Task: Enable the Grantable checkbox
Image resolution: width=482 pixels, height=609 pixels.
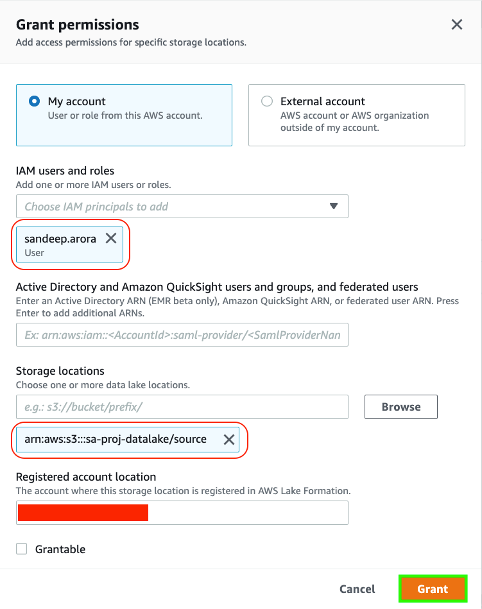Action: click(x=22, y=549)
